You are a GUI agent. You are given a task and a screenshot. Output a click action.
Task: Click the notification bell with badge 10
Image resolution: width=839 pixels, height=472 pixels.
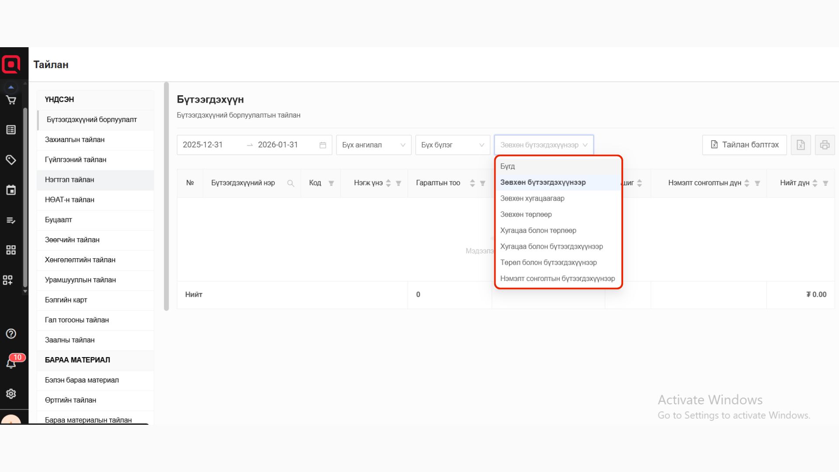11,363
